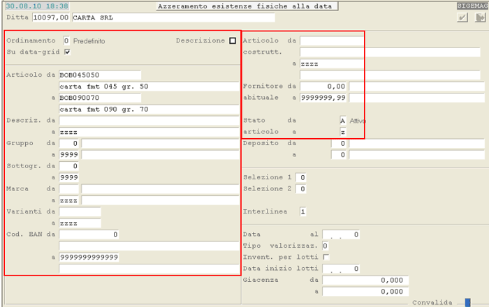Click the Ordinamento value field
The width and height of the screenshot is (489, 307).
66,40
